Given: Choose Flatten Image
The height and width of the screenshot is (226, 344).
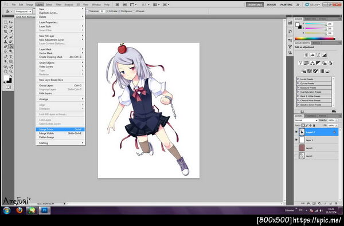Looking at the screenshot, I should [60, 137].
